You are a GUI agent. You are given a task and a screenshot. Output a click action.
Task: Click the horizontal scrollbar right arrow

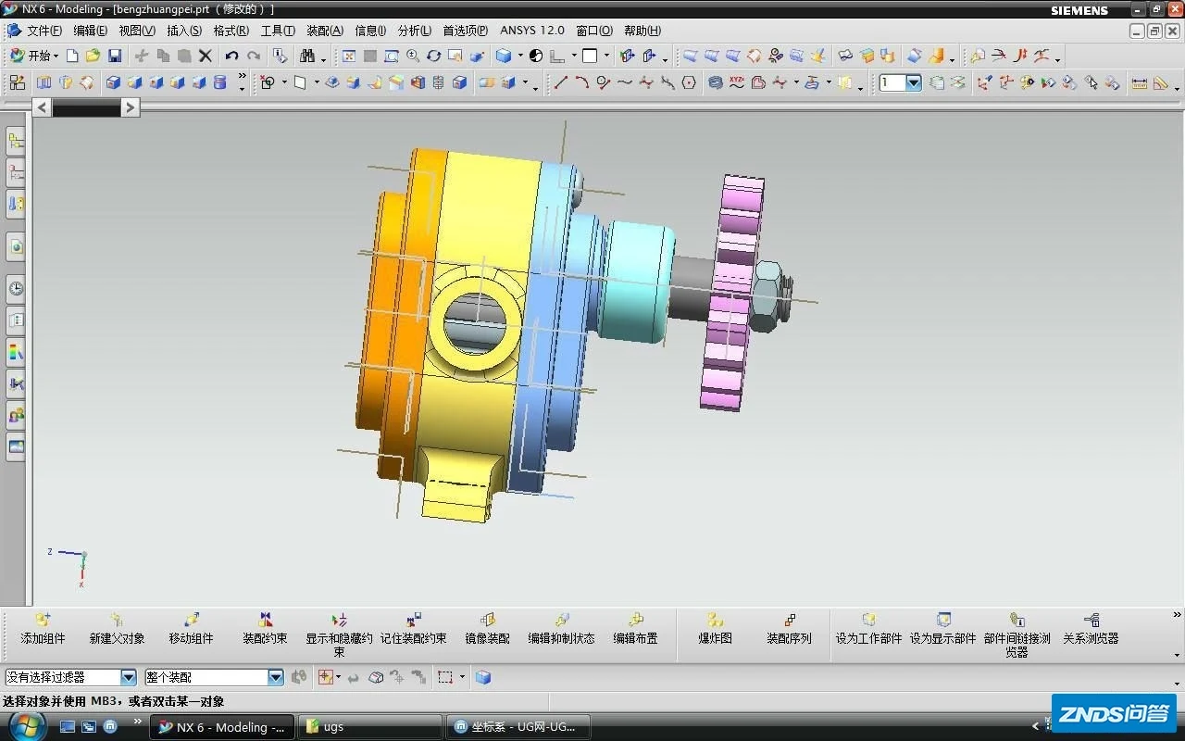point(131,107)
